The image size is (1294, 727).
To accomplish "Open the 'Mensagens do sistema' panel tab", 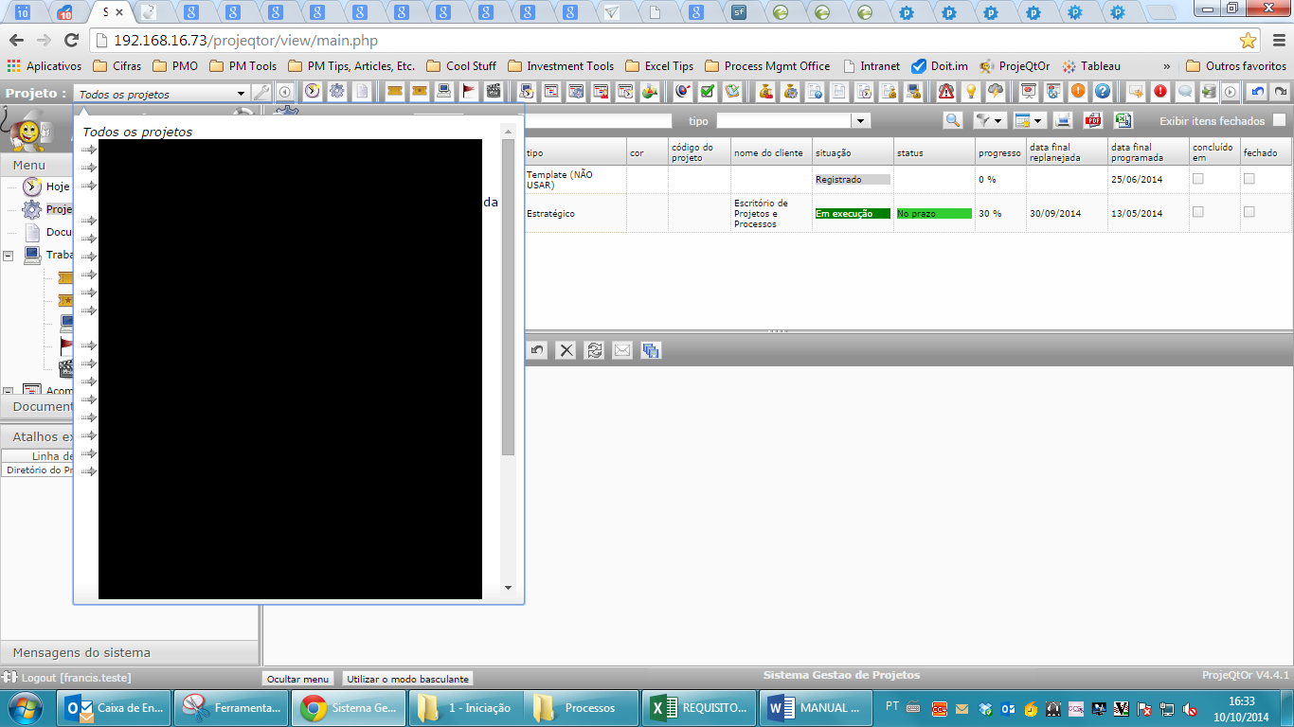I will (x=81, y=652).
